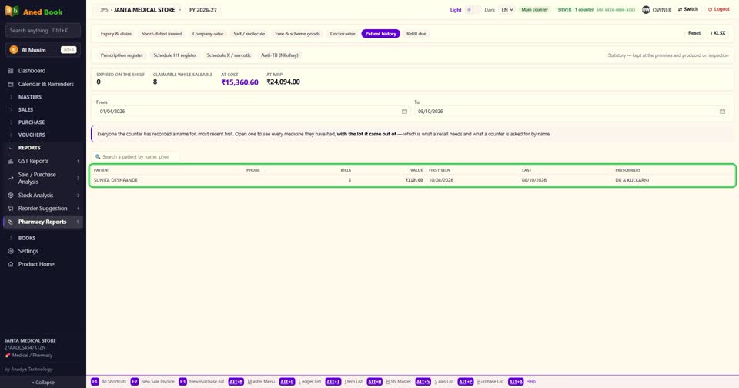Click the Product Home house icon
Screen dimensions: 739x388
coord(10,265)
